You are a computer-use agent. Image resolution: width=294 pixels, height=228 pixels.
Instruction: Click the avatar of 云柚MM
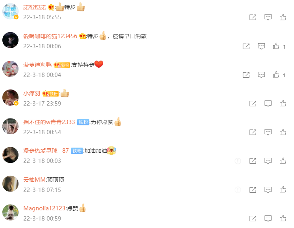(x=11, y=184)
